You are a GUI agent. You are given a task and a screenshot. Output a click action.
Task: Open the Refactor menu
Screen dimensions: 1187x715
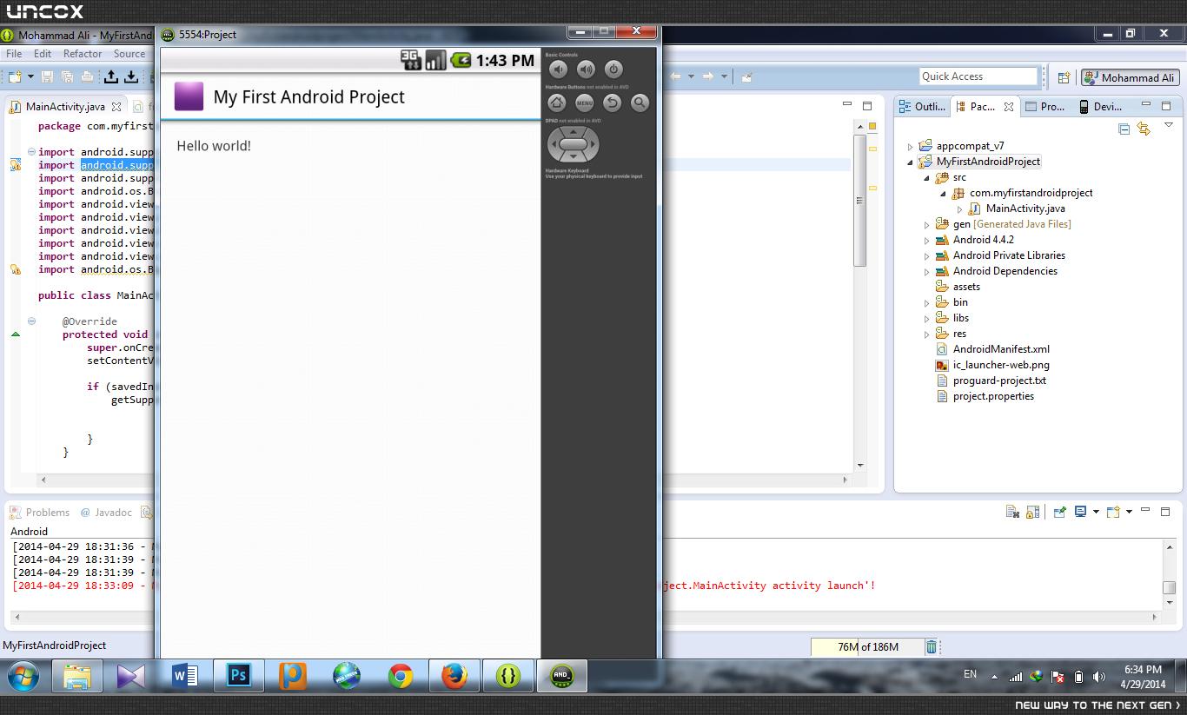pyautogui.click(x=83, y=54)
